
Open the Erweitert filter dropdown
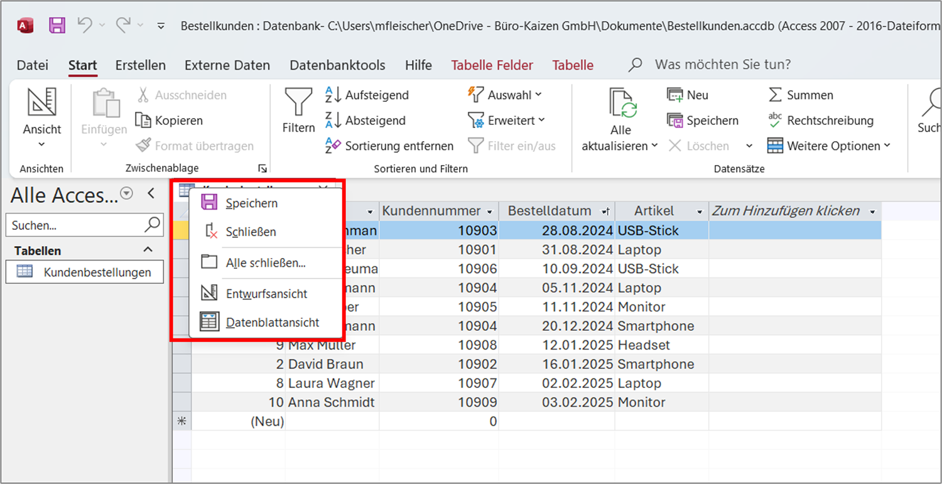coord(541,120)
